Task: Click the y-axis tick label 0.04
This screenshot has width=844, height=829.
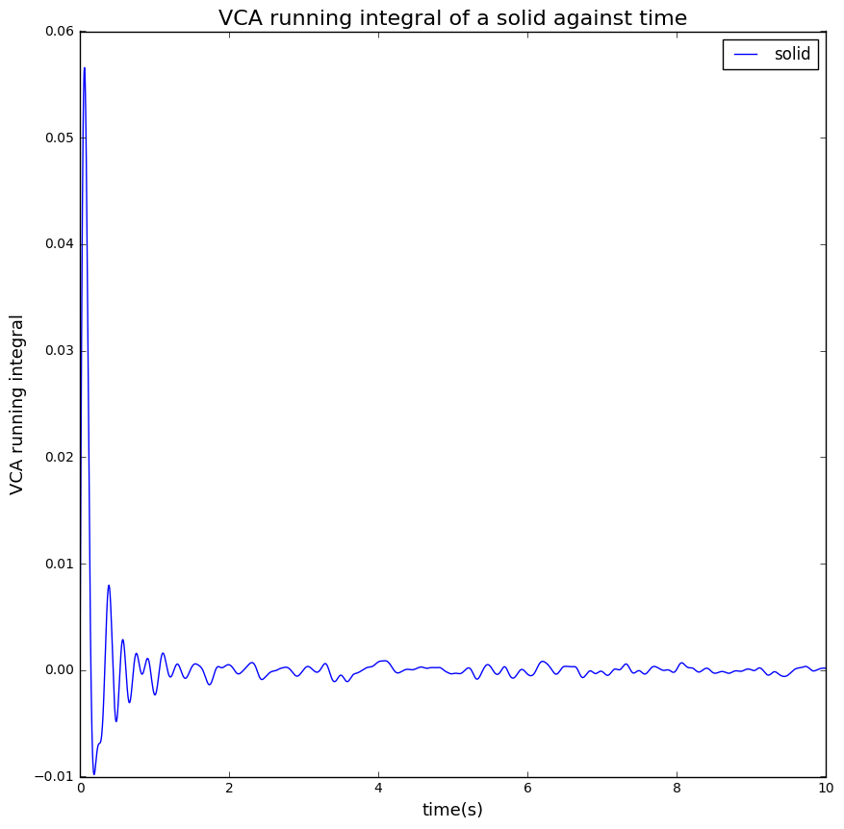Action: tap(60, 244)
